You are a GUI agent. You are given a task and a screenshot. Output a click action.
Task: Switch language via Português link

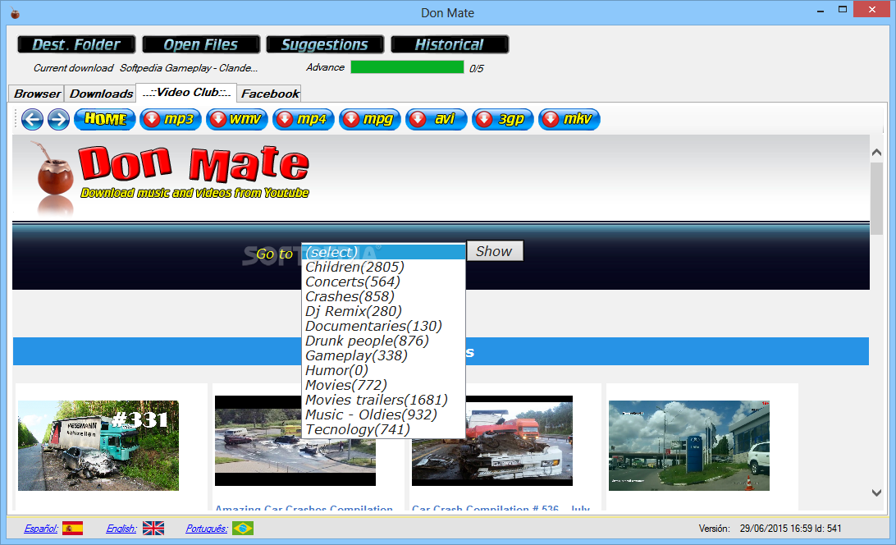tap(206, 529)
